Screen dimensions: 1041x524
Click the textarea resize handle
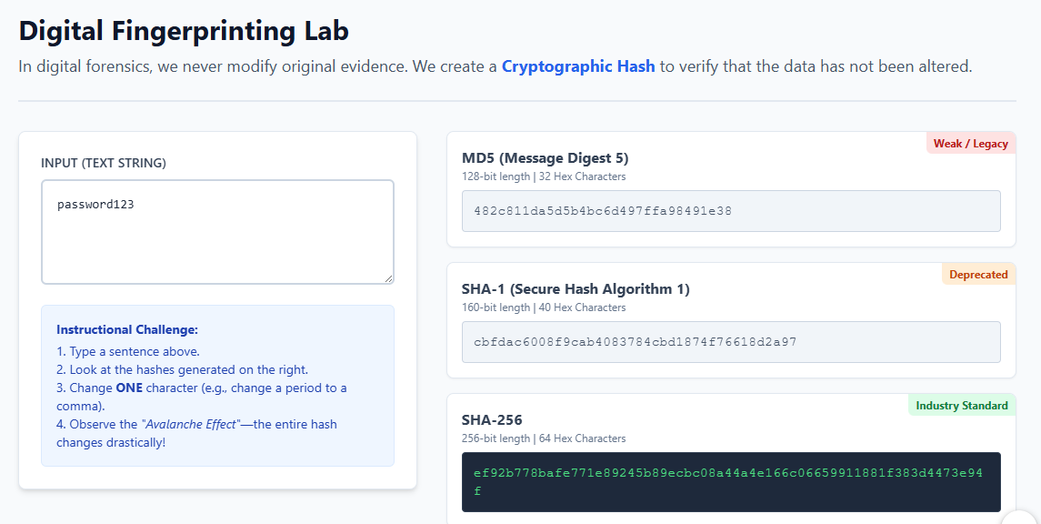[388, 278]
